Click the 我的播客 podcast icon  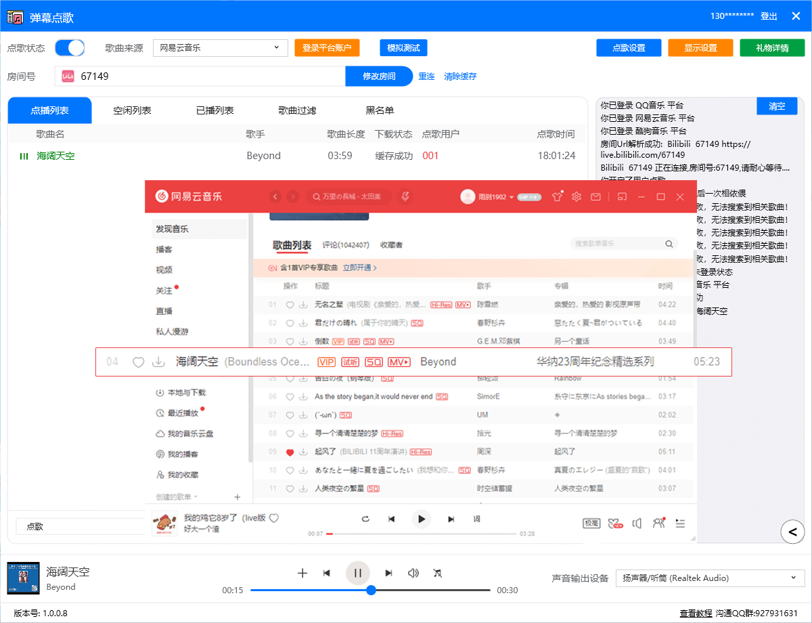coord(160,454)
